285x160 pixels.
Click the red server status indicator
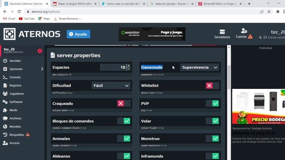click(40, 51)
